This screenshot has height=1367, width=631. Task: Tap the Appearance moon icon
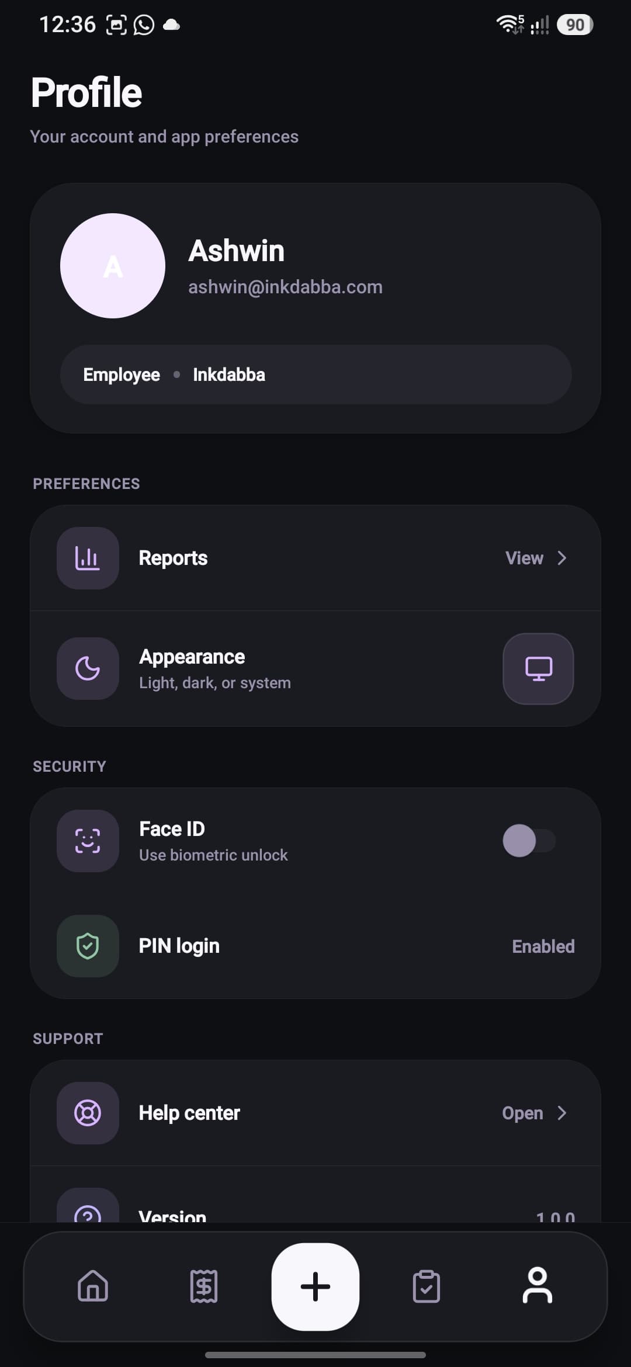coord(88,668)
